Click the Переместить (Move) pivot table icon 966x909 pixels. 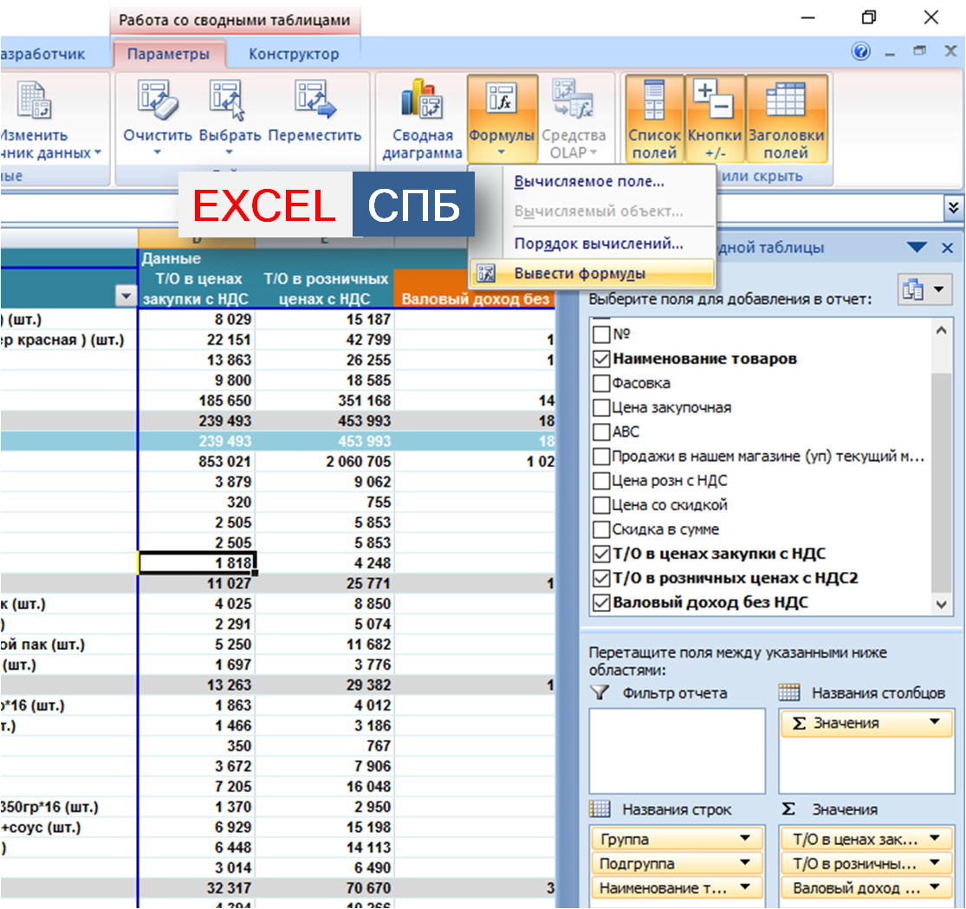pyautogui.click(x=314, y=102)
